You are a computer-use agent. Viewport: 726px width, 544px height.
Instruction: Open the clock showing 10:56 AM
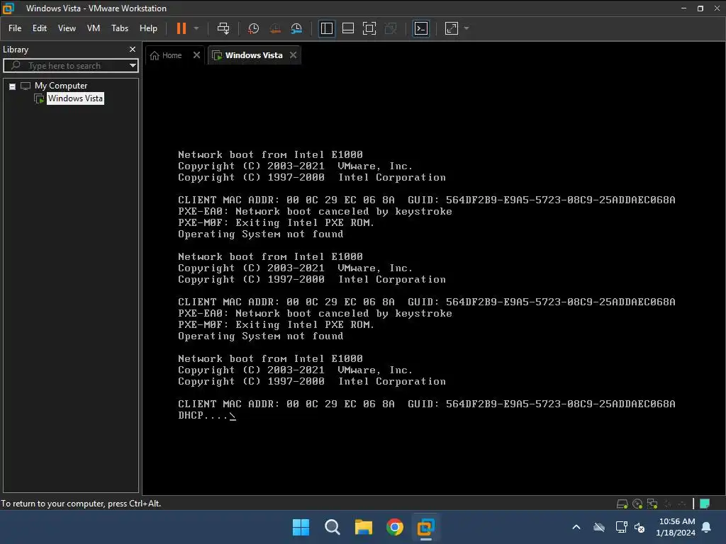(x=676, y=527)
